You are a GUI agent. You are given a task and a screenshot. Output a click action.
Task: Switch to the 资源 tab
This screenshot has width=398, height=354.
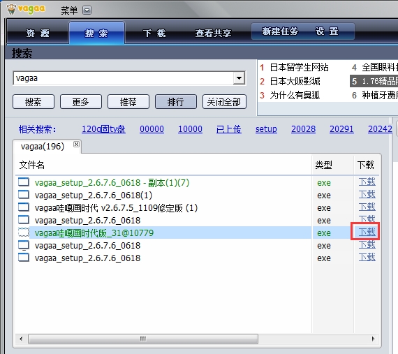tap(38, 33)
